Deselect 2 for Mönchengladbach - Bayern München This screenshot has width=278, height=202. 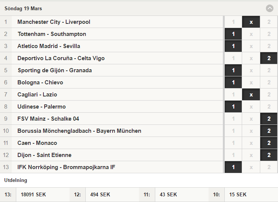tap(269, 131)
